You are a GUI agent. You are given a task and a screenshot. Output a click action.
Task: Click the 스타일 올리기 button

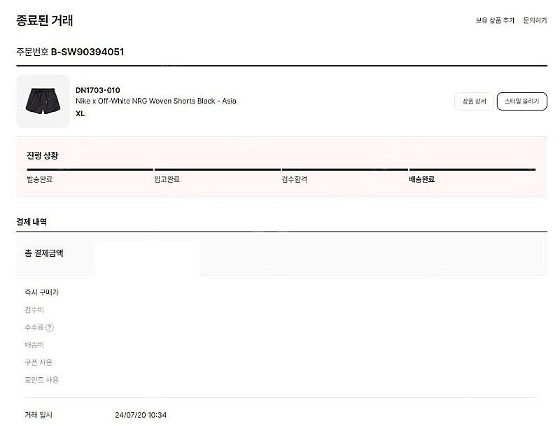(x=521, y=101)
